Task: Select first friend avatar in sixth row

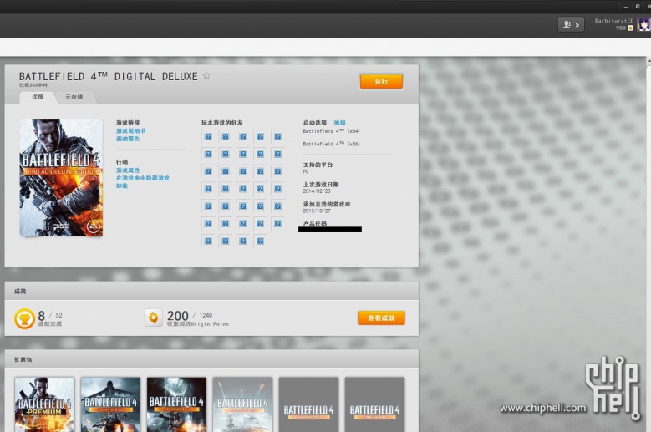Action: point(208,224)
